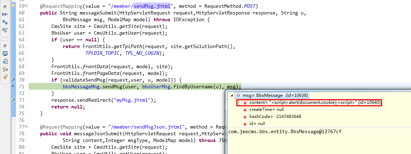Open the Expressions view glasses icon
The image size is (411, 154).
point(5,30)
